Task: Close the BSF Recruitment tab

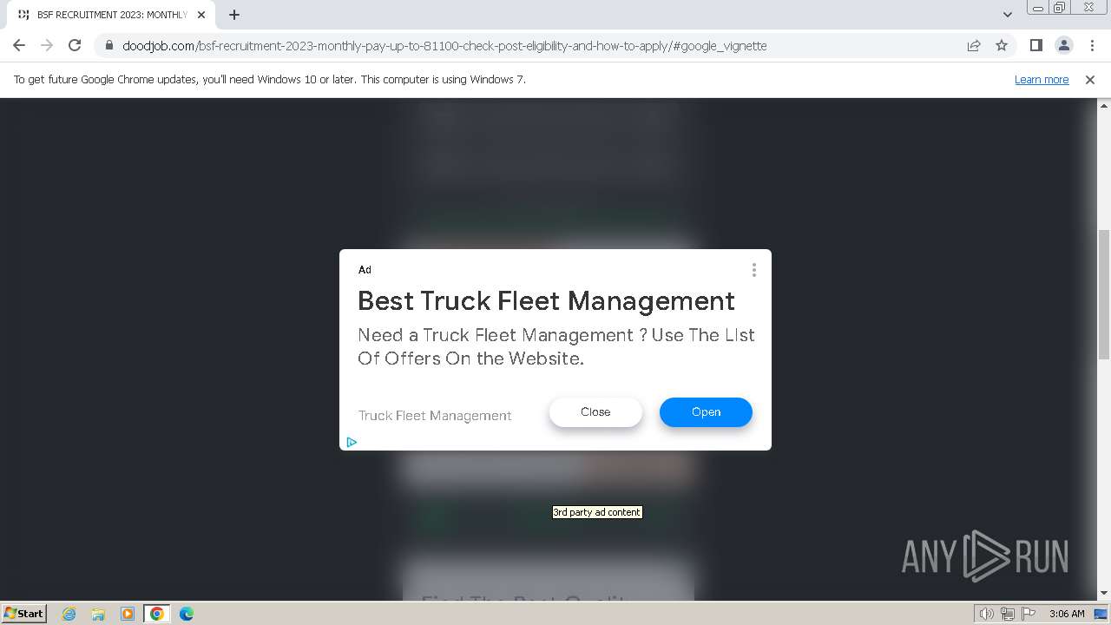Action: (x=201, y=15)
